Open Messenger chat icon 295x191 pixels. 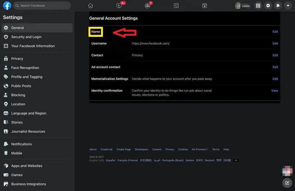pos(268,6)
